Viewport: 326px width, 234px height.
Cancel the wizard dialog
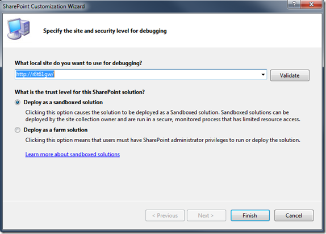click(x=294, y=215)
